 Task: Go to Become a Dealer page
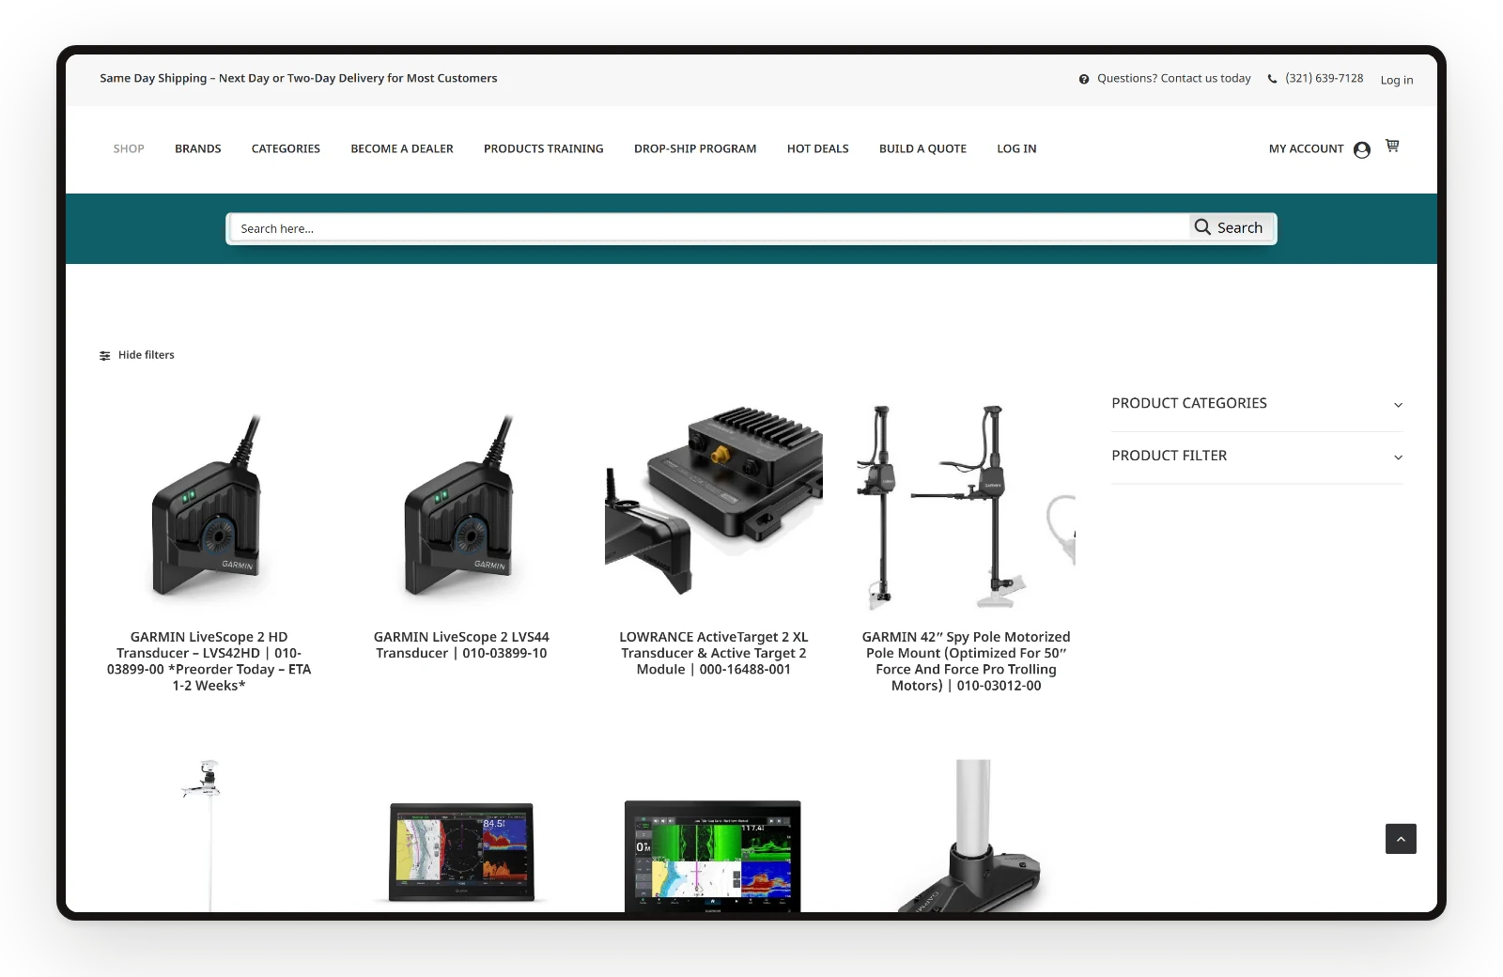click(x=402, y=148)
